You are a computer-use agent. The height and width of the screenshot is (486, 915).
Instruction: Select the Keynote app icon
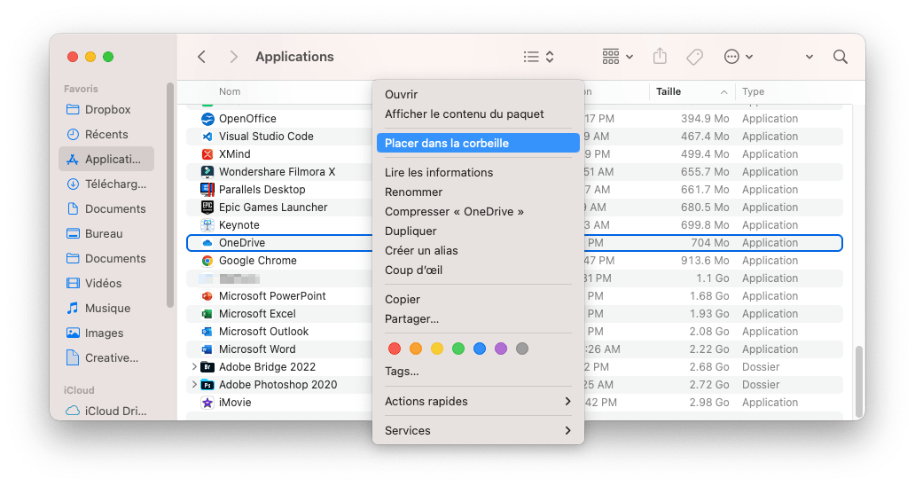207,225
